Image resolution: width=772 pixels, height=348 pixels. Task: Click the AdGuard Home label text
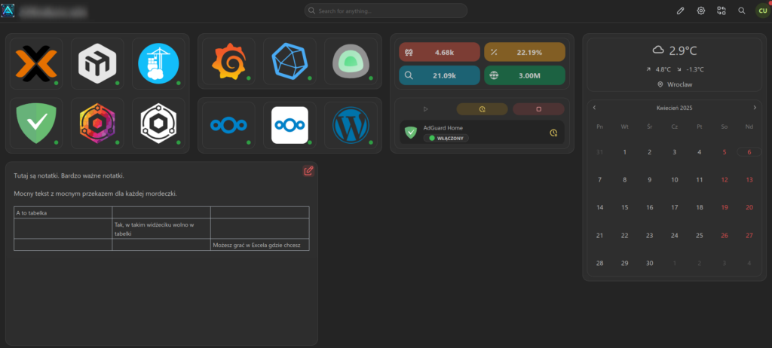pos(443,128)
